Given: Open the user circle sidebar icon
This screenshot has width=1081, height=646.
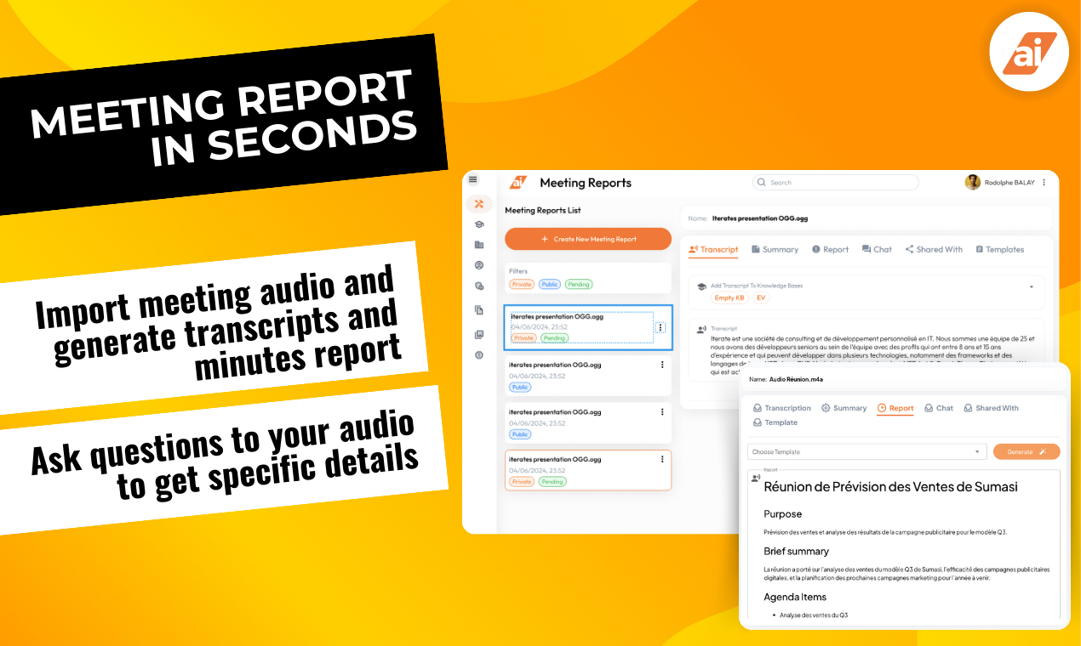Looking at the screenshot, I should pyautogui.click(x=479, y=265).
